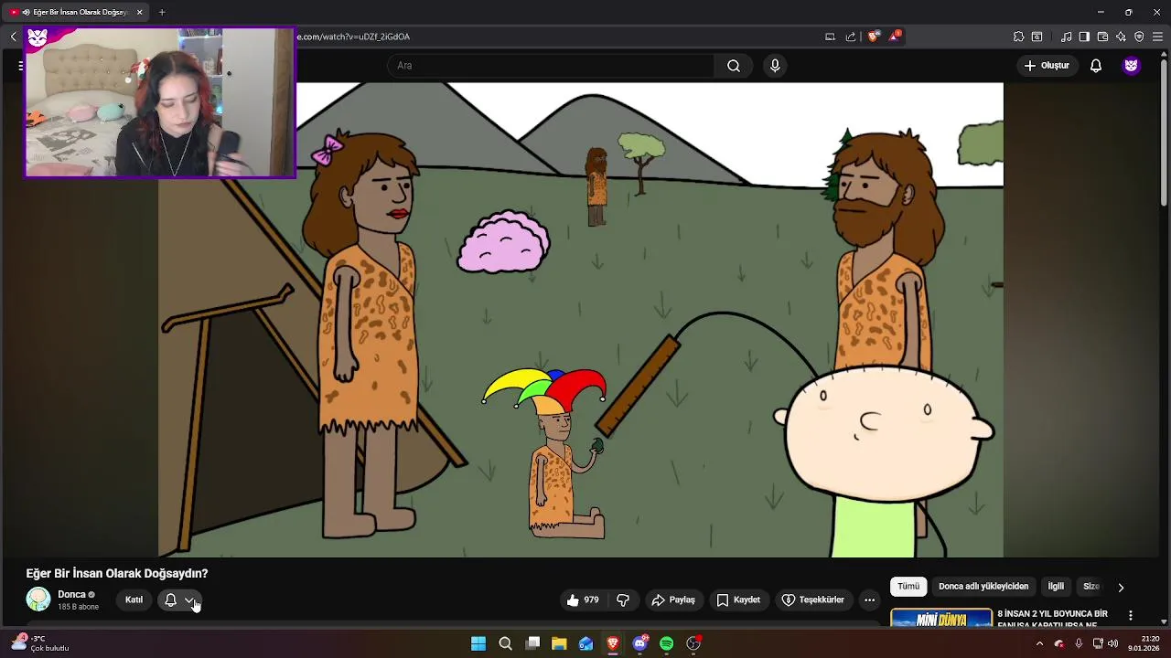Open more actions three-dot menu beside Teşekkürler
This screenshot has width=1171, height=658.
pyautogui.click(x=870, y=600)
